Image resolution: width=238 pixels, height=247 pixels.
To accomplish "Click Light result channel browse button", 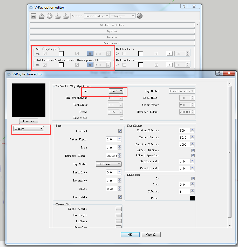I will [119, 209].
